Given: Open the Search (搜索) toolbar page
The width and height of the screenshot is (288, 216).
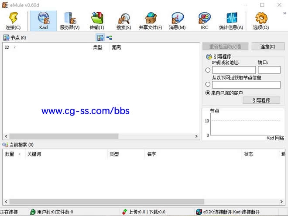Looking at the screenshot, I should point(123,20).
